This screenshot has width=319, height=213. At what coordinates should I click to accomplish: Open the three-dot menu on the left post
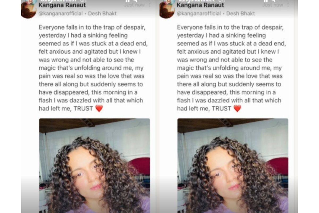(150, 5)
